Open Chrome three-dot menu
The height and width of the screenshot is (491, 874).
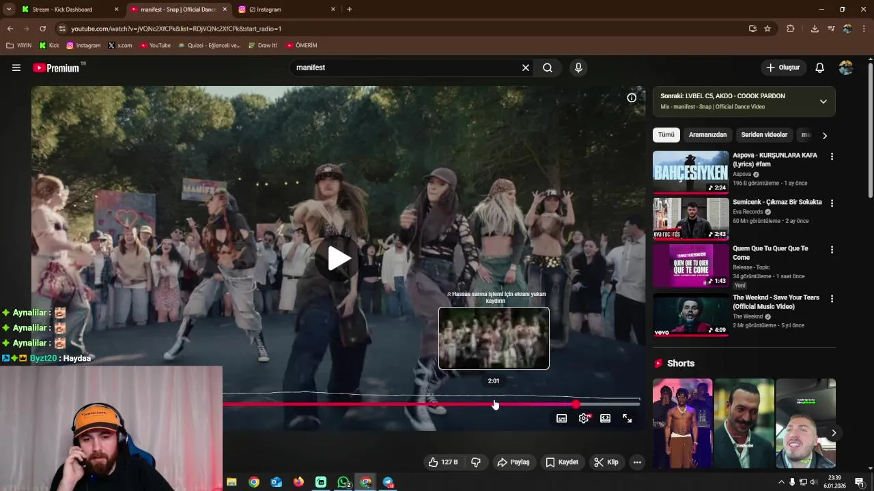(864, 29)
